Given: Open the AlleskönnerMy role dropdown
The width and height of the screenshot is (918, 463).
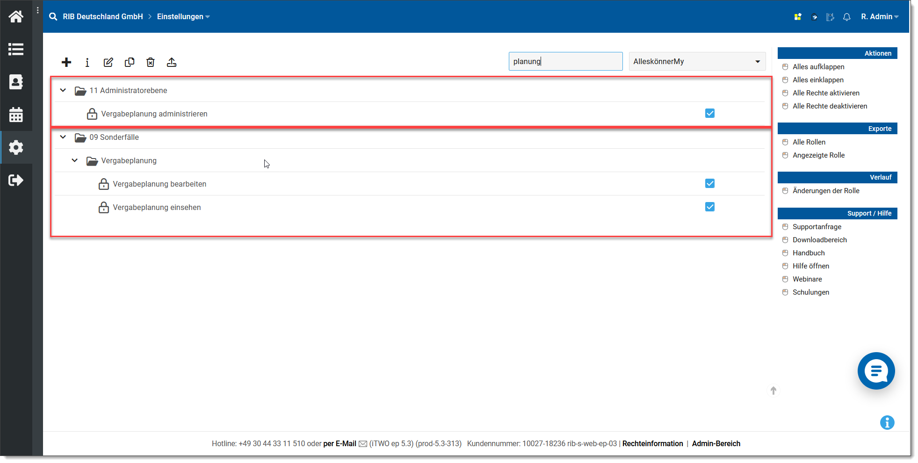Looking at the screenshot, I should [697, 61].
